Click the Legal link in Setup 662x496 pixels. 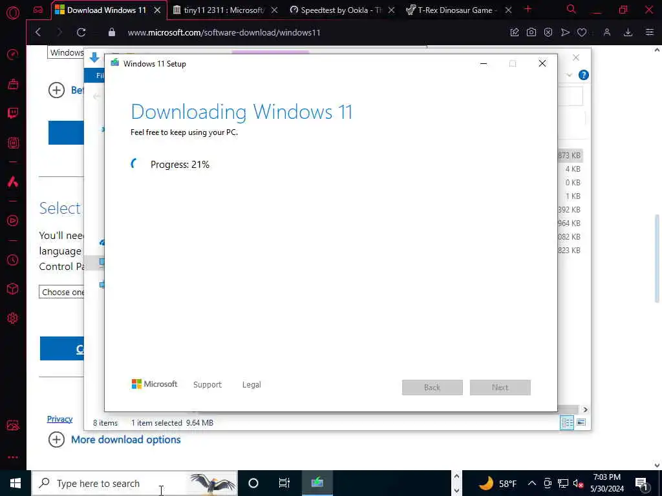tap(251, 385)
